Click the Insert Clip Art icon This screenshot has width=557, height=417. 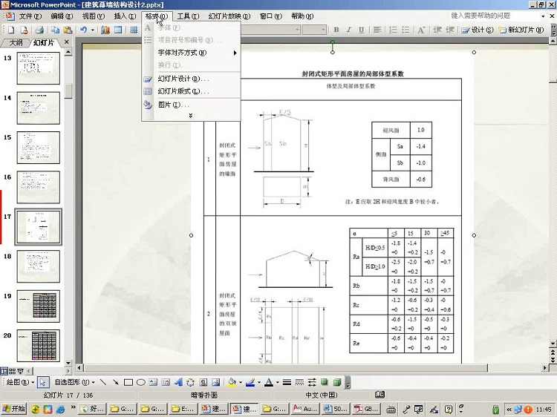[x=203, y=382]
